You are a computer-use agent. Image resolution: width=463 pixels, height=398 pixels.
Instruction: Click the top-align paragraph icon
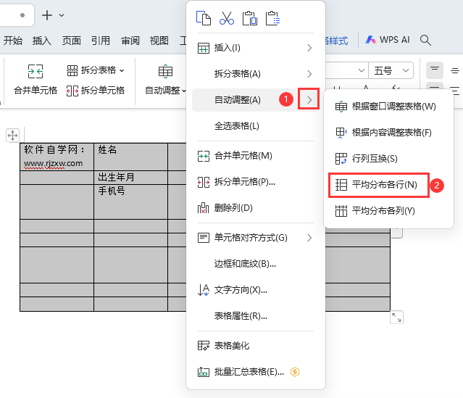[x=434, y=70]
